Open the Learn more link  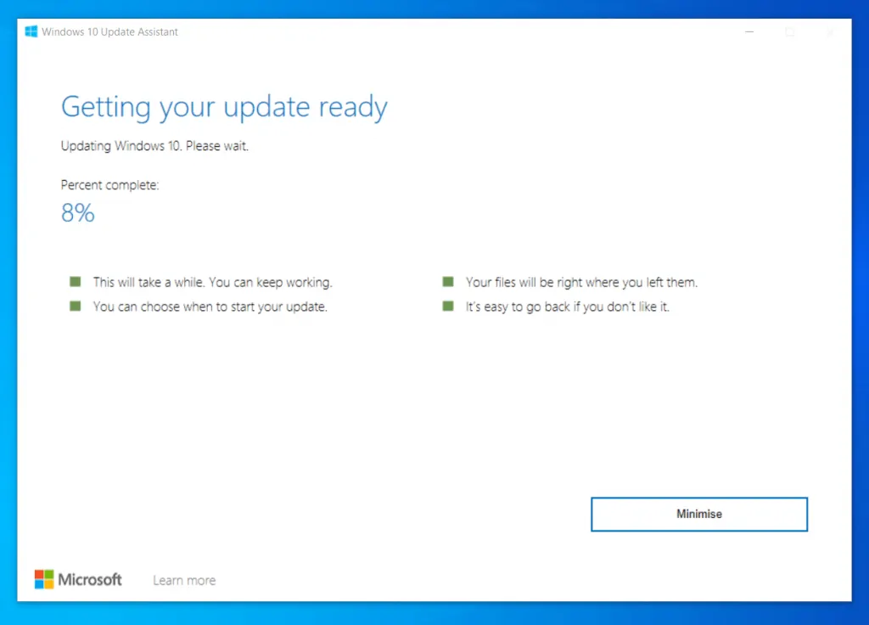[184, 580]
